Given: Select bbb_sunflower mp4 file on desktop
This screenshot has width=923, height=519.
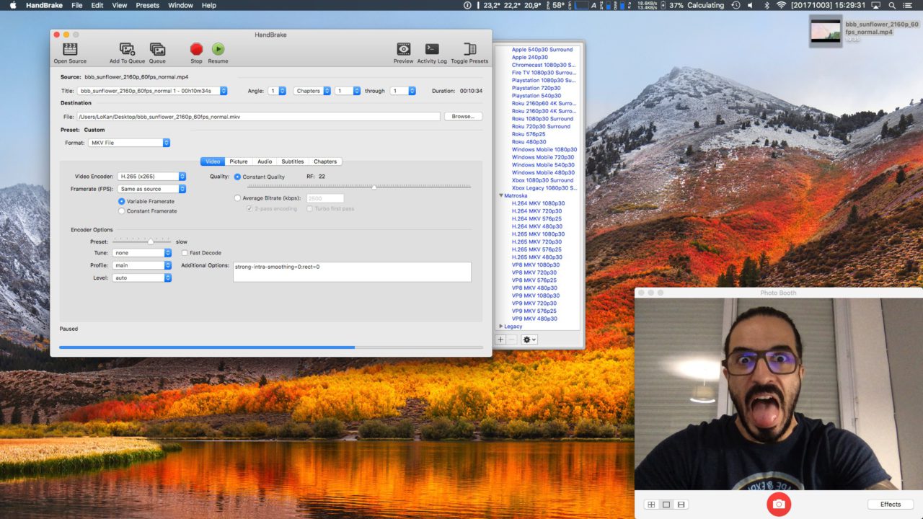Looking at the screenshot, I should [826, 31].
